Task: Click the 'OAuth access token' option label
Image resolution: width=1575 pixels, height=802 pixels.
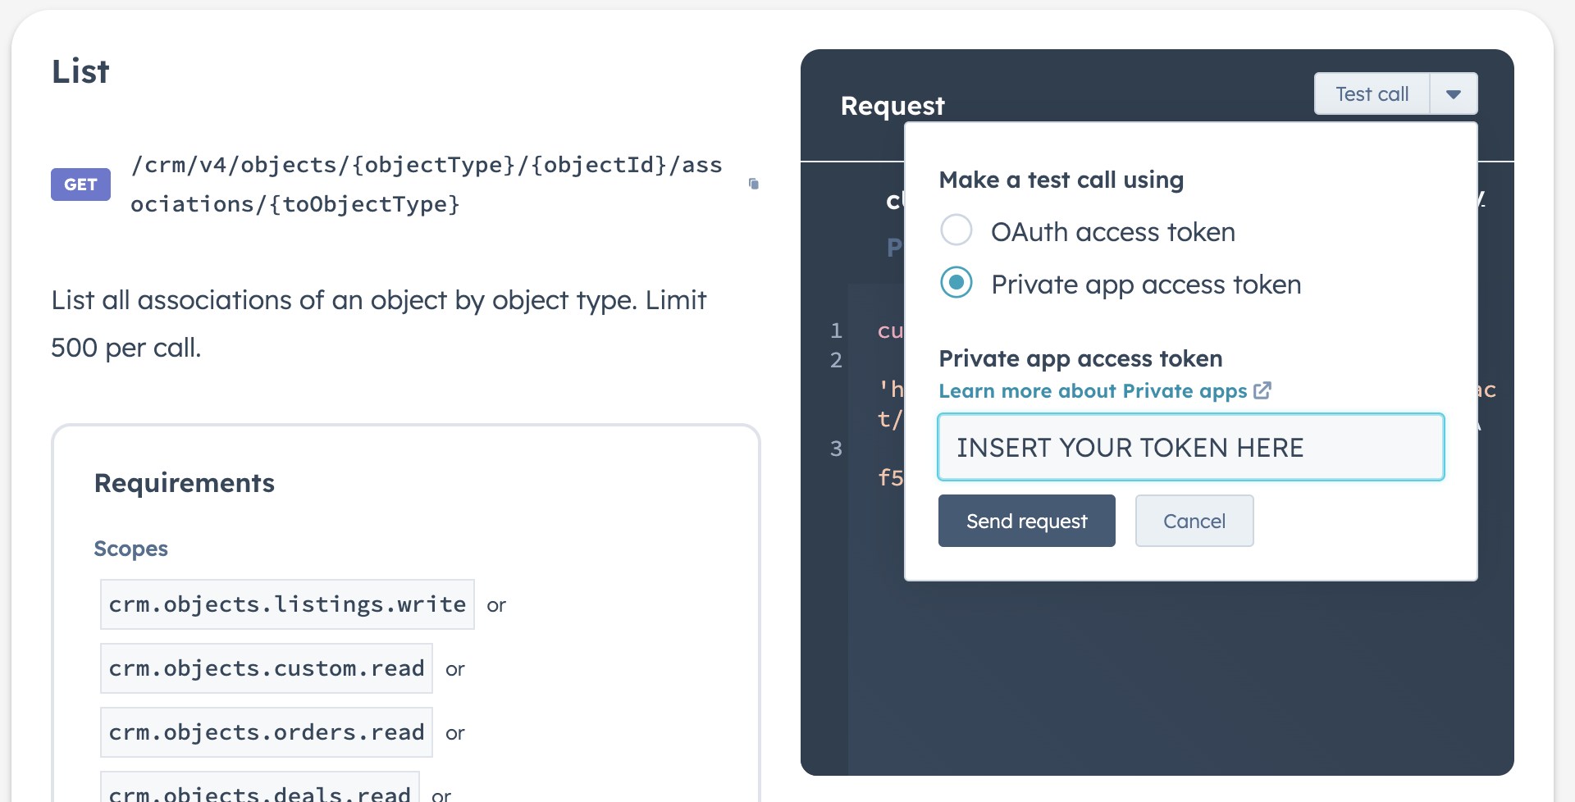Action: click(x=1112, y=232)
